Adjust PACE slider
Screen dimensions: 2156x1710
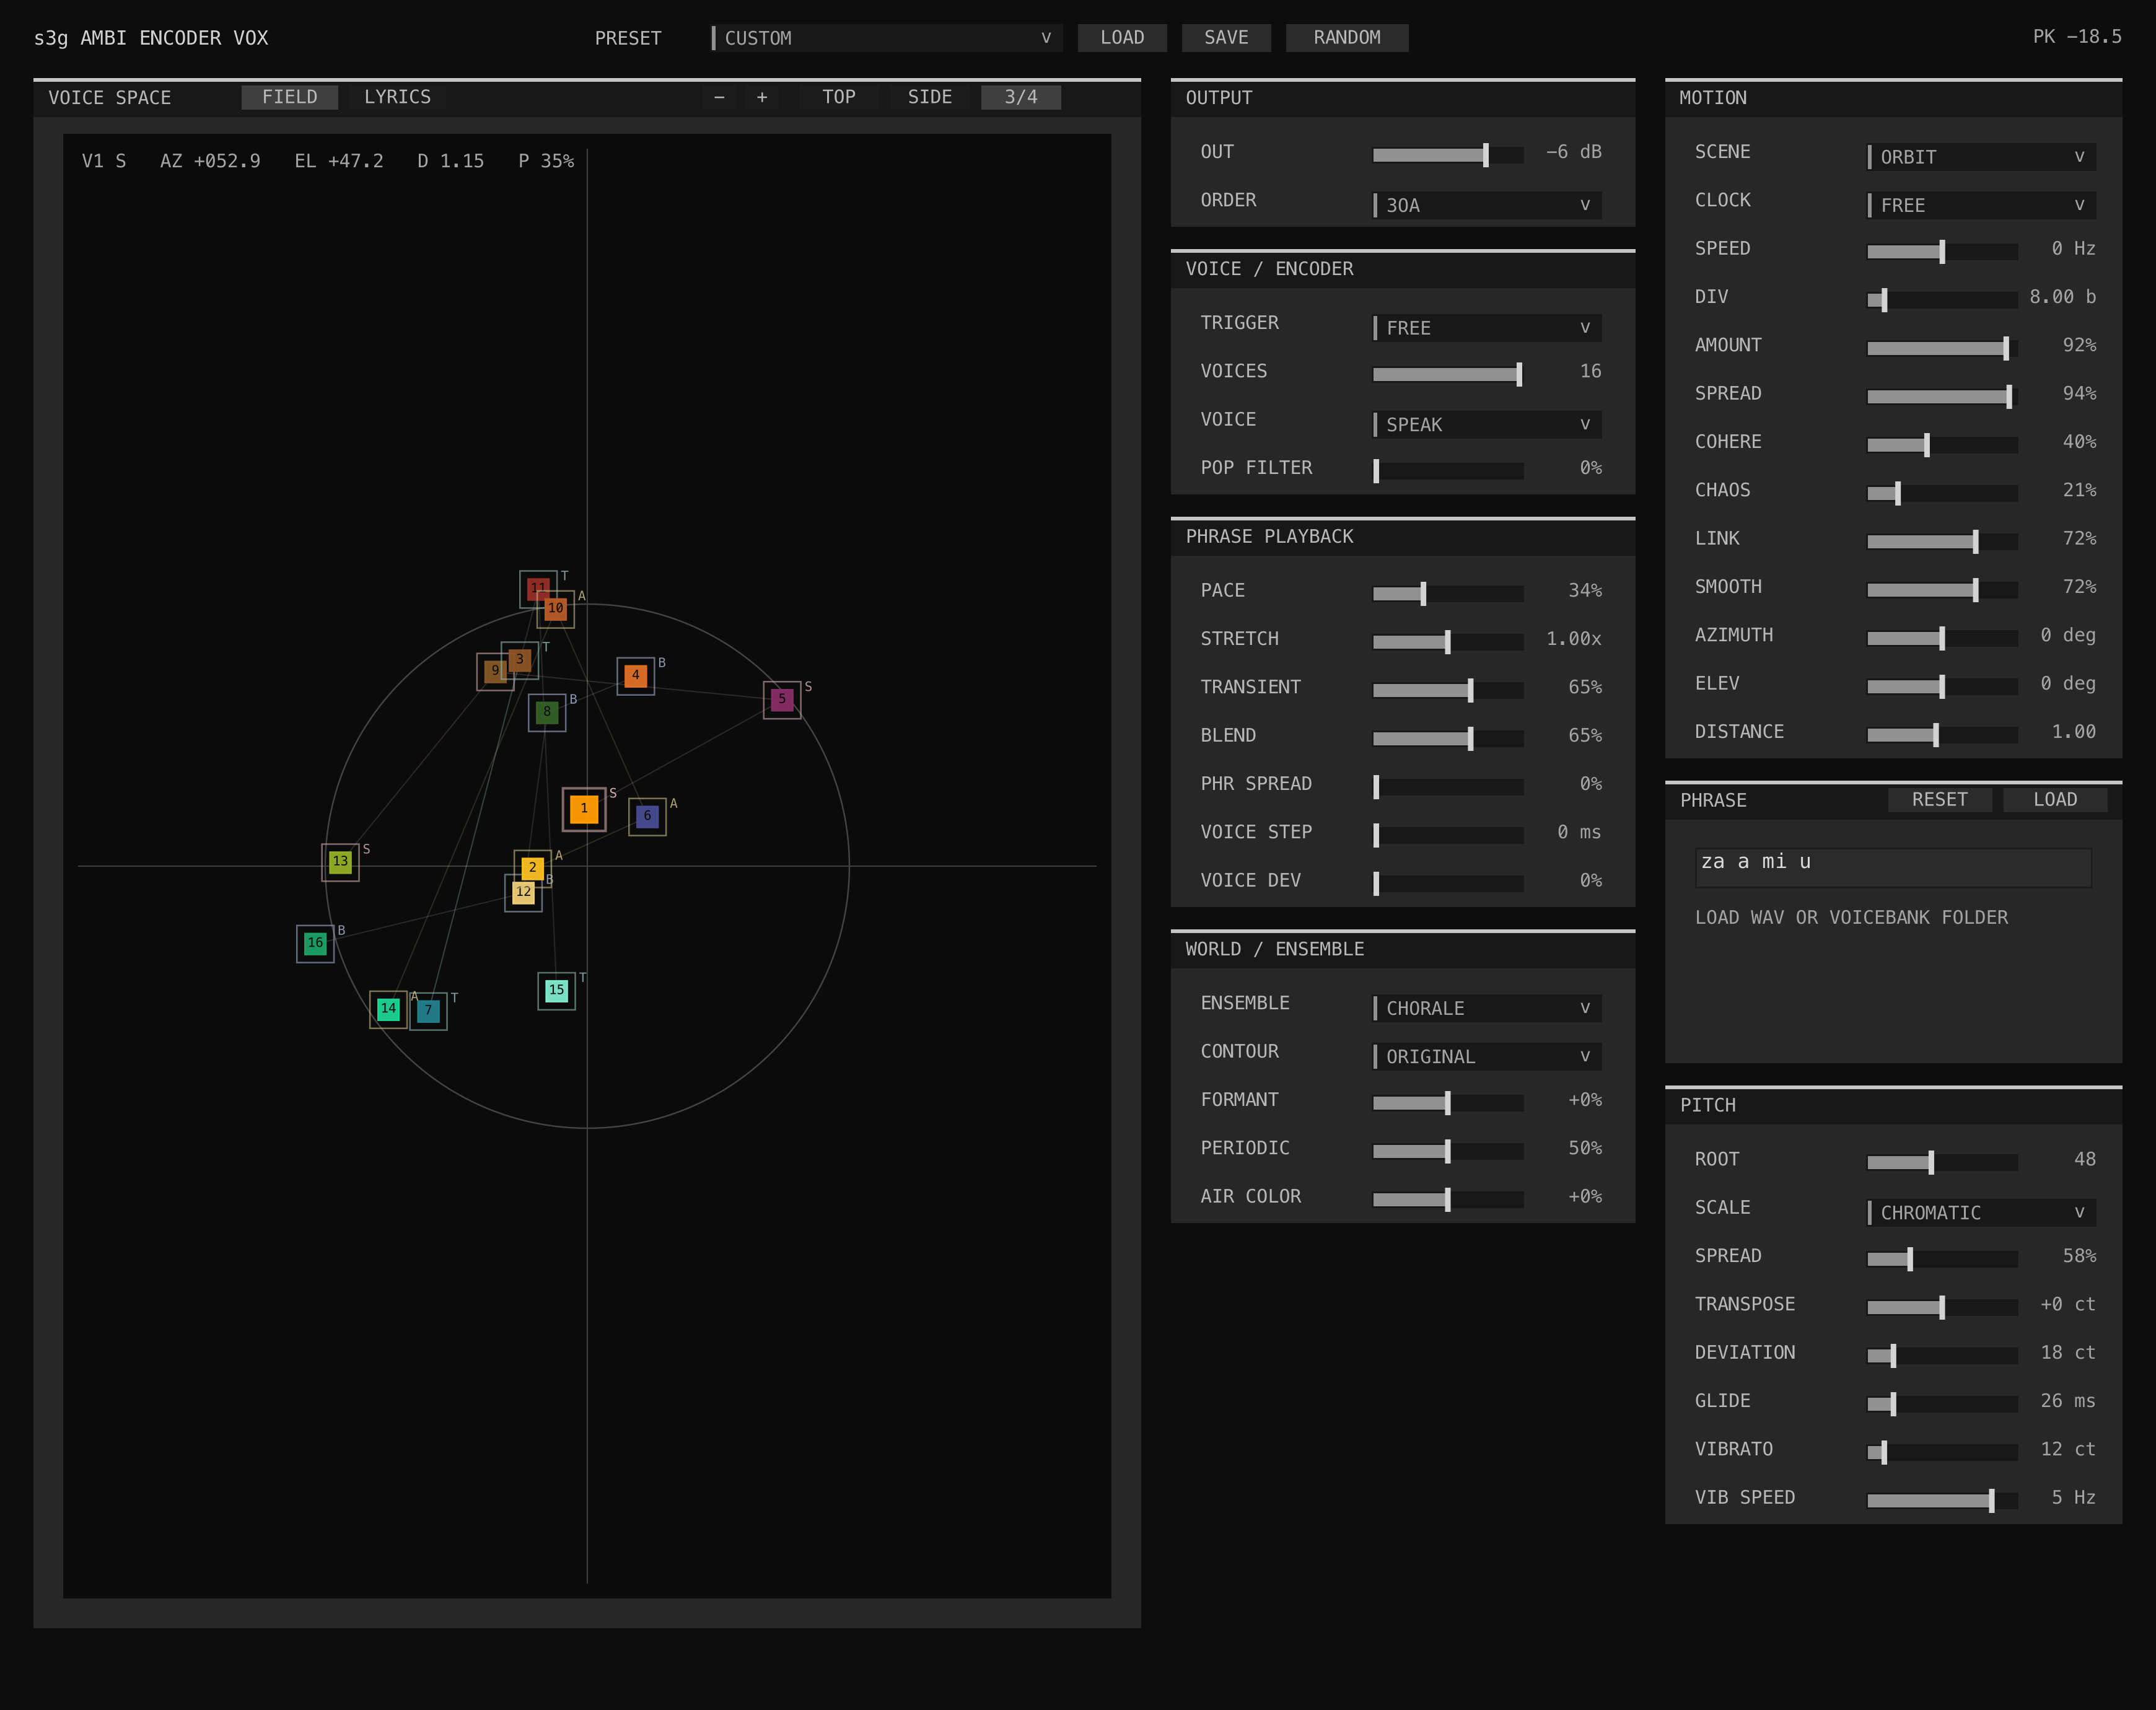(1448, 594)
